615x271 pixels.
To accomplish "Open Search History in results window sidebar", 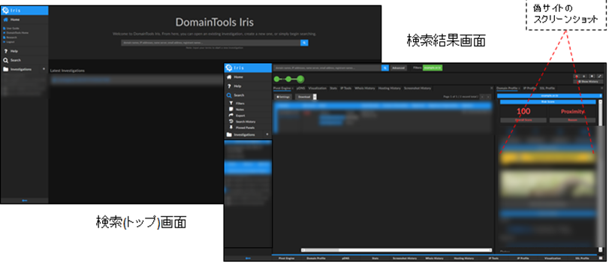I will tap(246, 122).
